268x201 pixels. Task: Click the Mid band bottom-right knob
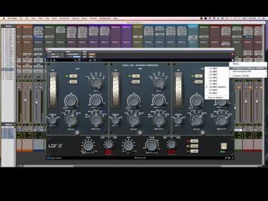tap(159, 120)
